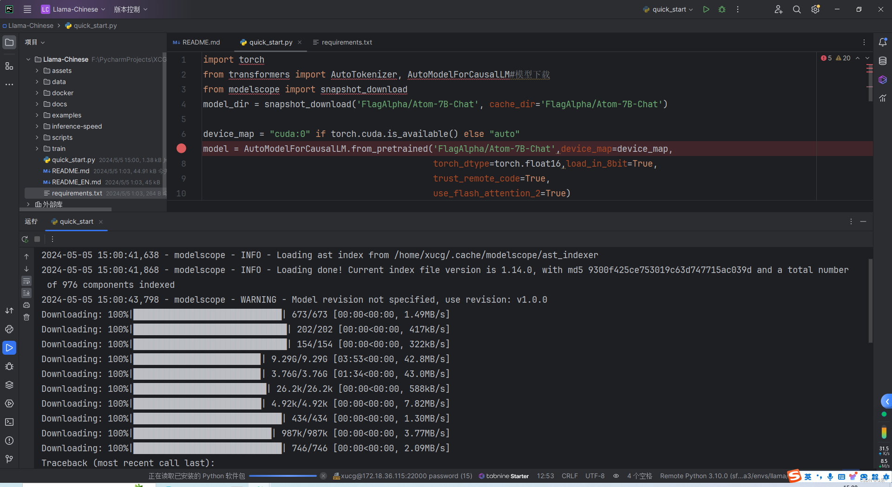Screen dimensions: 892x487
Task: Open the main hamburger menu
Action: pos(27,9)
